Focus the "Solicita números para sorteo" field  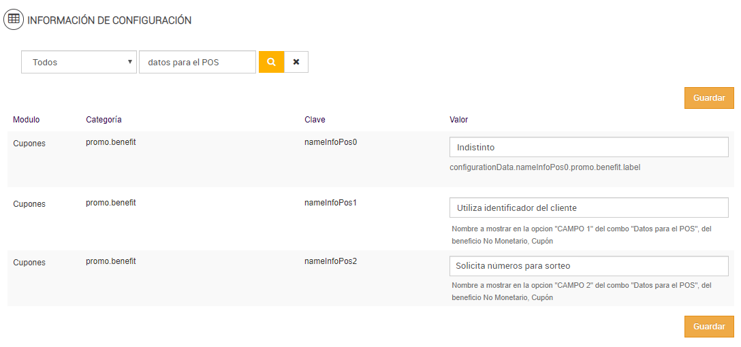(x=588, y=266)
